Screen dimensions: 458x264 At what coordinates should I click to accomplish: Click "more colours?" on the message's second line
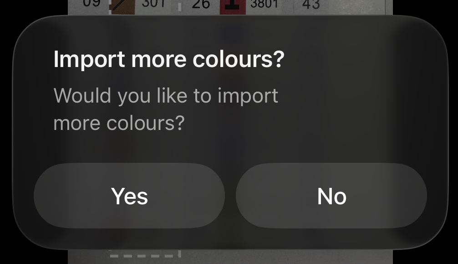coord(118,123)
